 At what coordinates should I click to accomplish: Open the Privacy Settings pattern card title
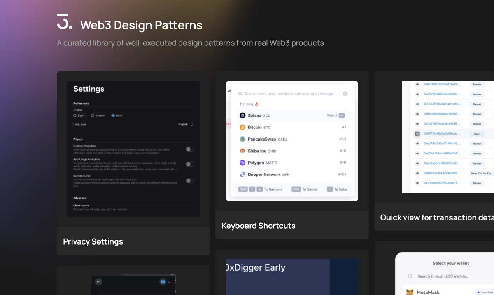point(93,241)
